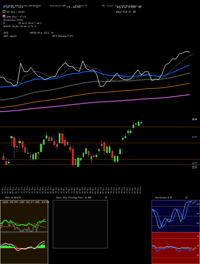
Task: Click the magenta 200 Day legend swatch
Action: pos(4,16)
